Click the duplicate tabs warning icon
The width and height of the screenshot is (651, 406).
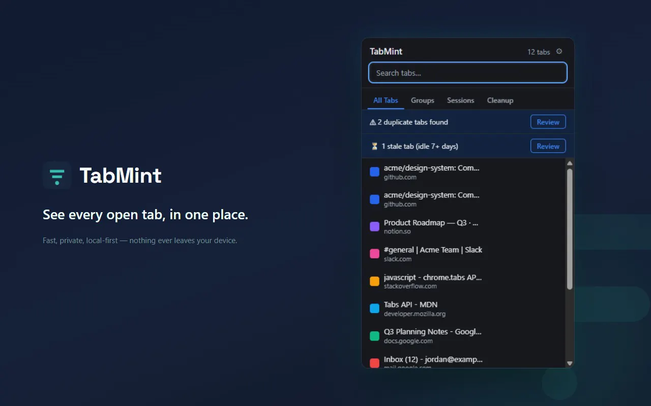pyautogui.click(x=373, y=122)
